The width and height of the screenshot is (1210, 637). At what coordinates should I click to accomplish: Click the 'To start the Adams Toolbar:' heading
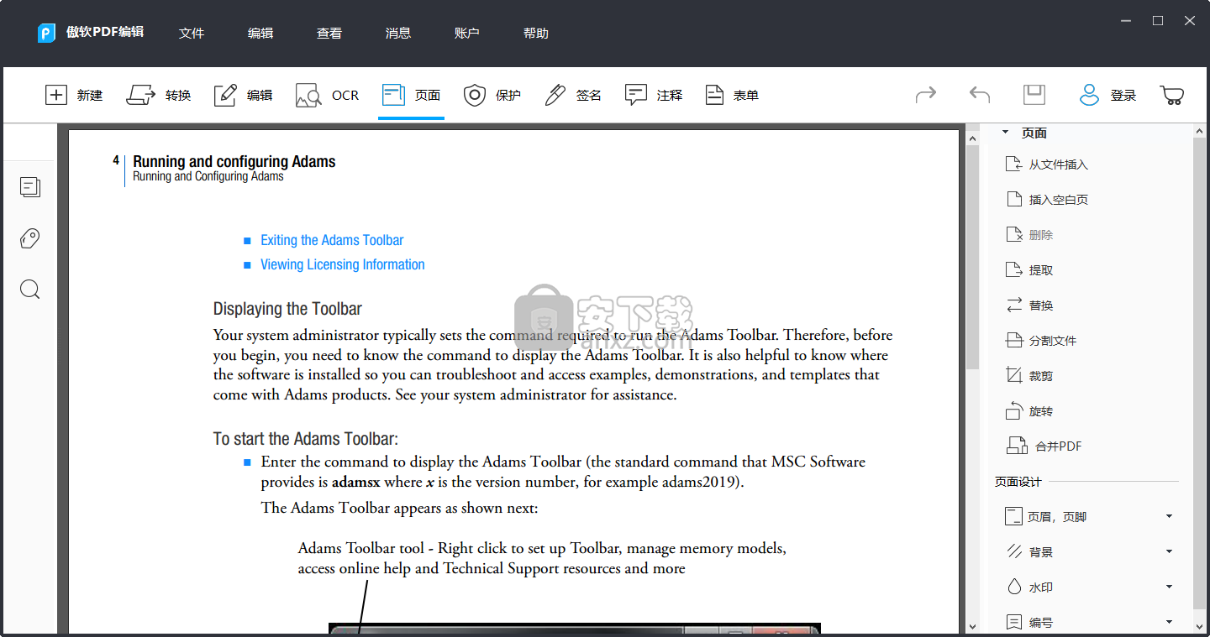click(x=306, y=439)
